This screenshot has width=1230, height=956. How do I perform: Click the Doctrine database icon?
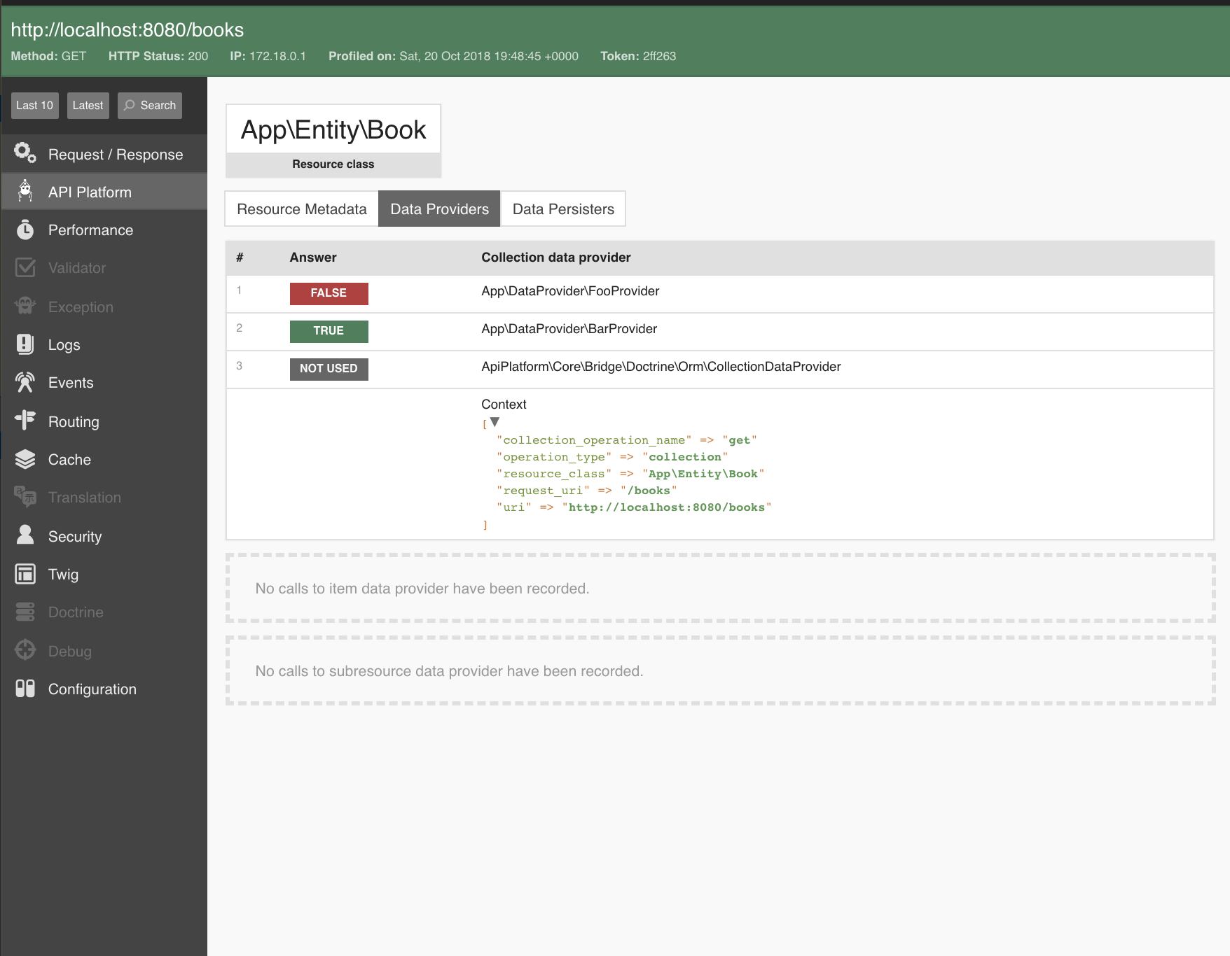(x=25, y=612)
